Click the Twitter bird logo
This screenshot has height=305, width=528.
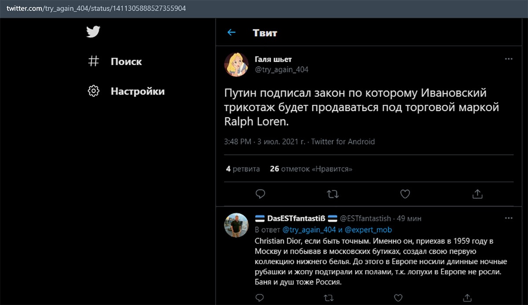[x=93, y=32]
